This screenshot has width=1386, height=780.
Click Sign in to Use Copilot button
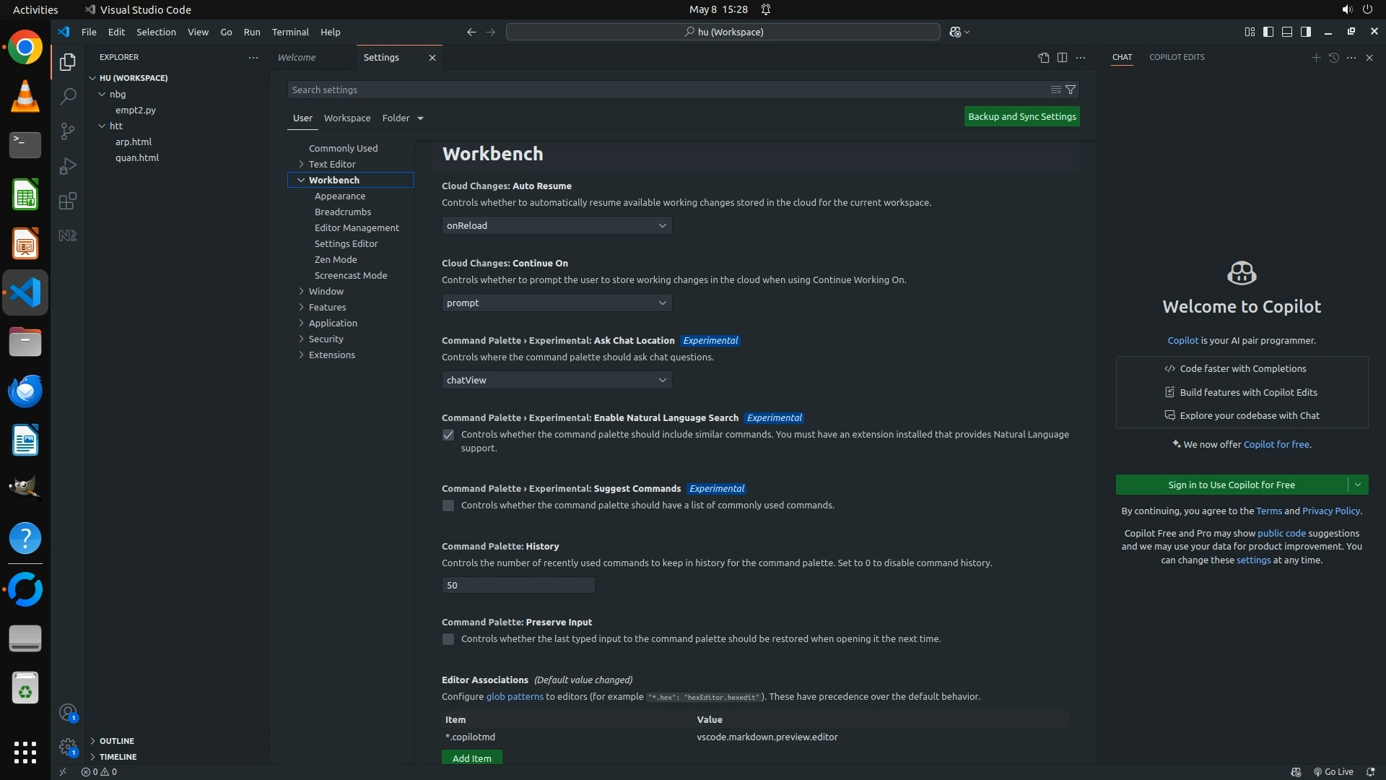[x=1231, y=485]
